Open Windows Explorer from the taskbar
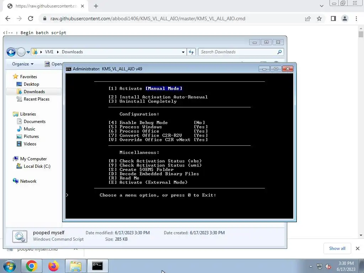This screenshot has height=273, width=364. (x=76, y=266)
